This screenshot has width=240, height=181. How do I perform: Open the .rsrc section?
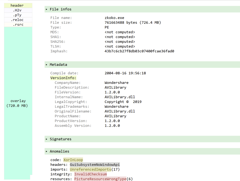pyautogui.click(x=18, y=25)
